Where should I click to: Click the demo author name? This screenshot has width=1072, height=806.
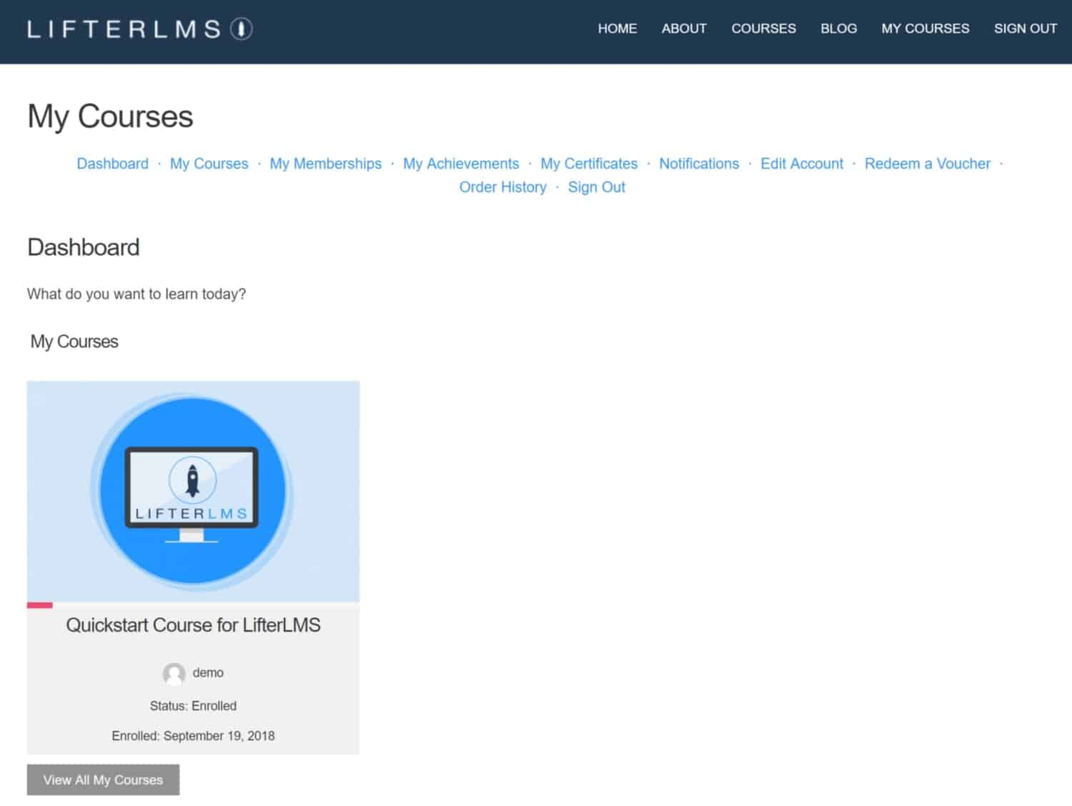point(208,673)
